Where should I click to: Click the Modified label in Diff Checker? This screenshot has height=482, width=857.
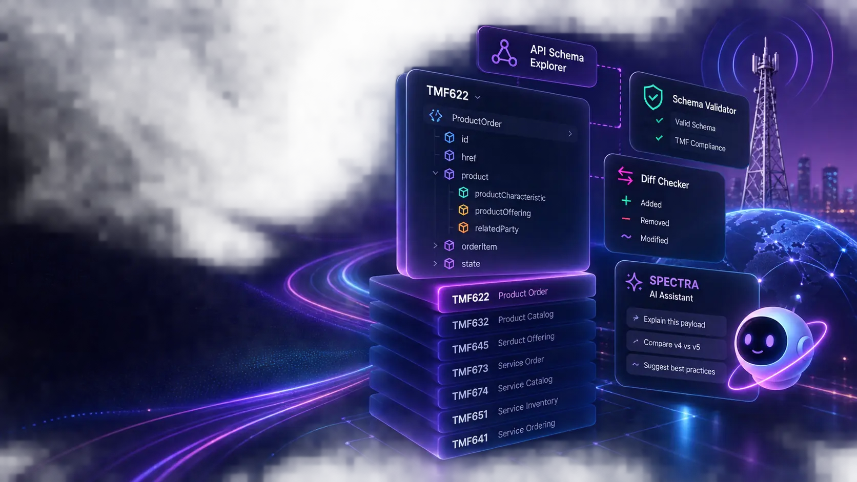click(654, 239)
